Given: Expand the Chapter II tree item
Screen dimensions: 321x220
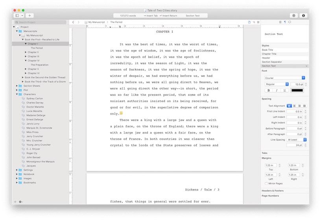Looking at the screenshot, I should [x=26, y=52].
